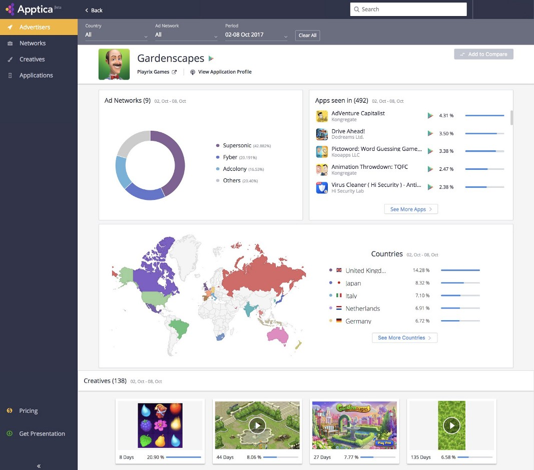Click the AdVenture Capitalist app icon
The image size is (534, 470).
[x=322, y=116]
